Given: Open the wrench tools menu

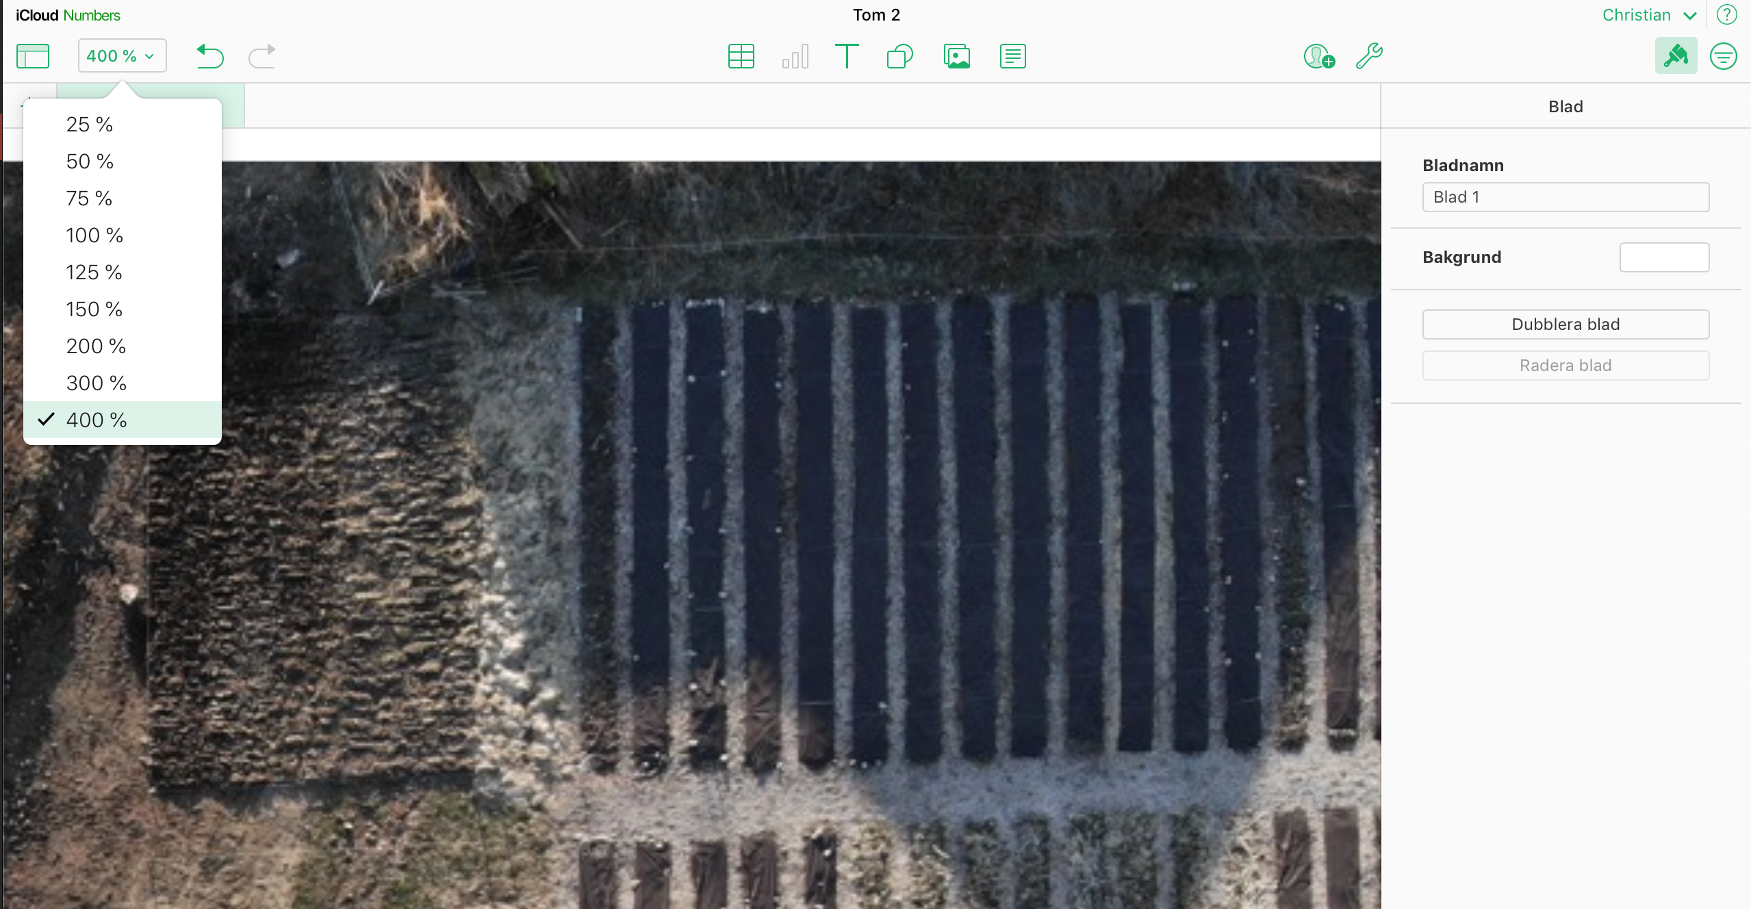Looking at the screenshot, I should tap(1369, 56).
